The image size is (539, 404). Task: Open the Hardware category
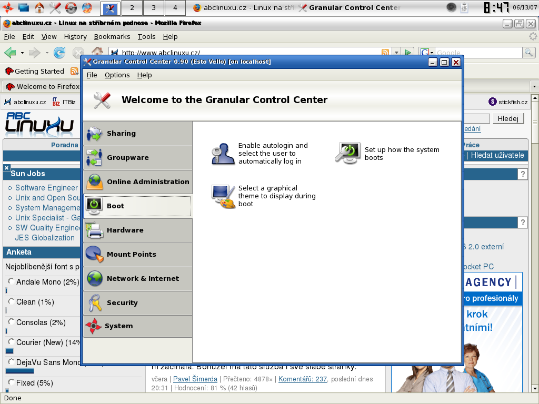point(137,230)
